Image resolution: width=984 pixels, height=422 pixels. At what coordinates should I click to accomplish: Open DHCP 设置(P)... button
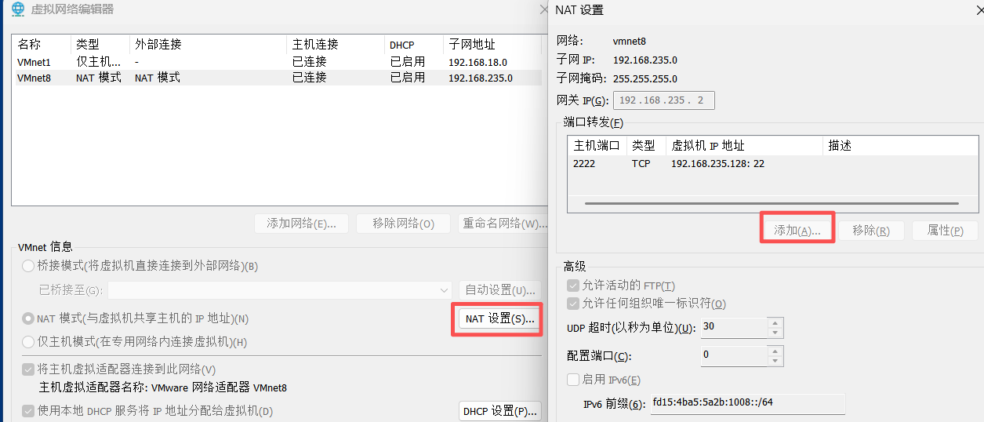pyautogui.click(x=499, y=411)
